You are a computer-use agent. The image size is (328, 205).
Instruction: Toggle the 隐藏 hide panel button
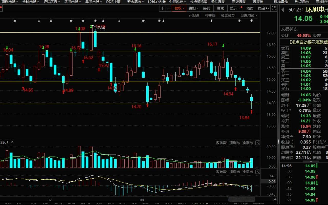pos(264,8)
